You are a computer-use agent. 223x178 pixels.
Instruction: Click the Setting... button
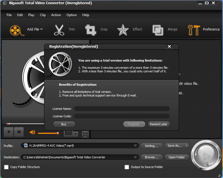(x=152, y=146)
